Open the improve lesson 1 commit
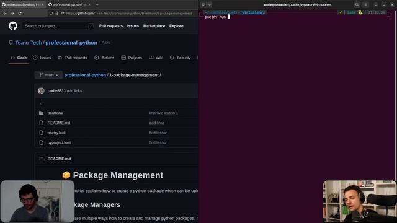 coord(164,113)
